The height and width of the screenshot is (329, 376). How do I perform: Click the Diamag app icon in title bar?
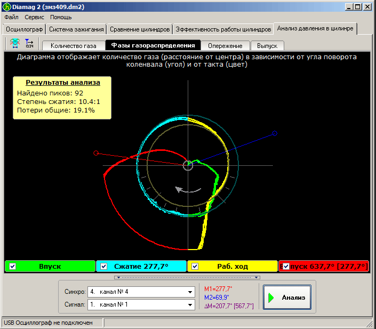coord(7,7)
